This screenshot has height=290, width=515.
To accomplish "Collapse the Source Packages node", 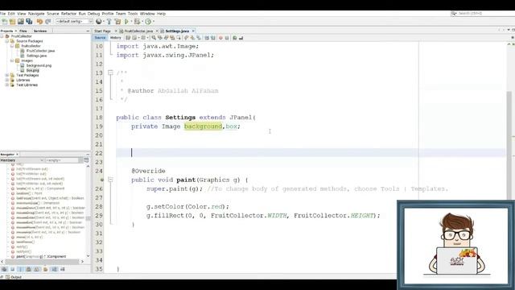I will click(7, 41).
